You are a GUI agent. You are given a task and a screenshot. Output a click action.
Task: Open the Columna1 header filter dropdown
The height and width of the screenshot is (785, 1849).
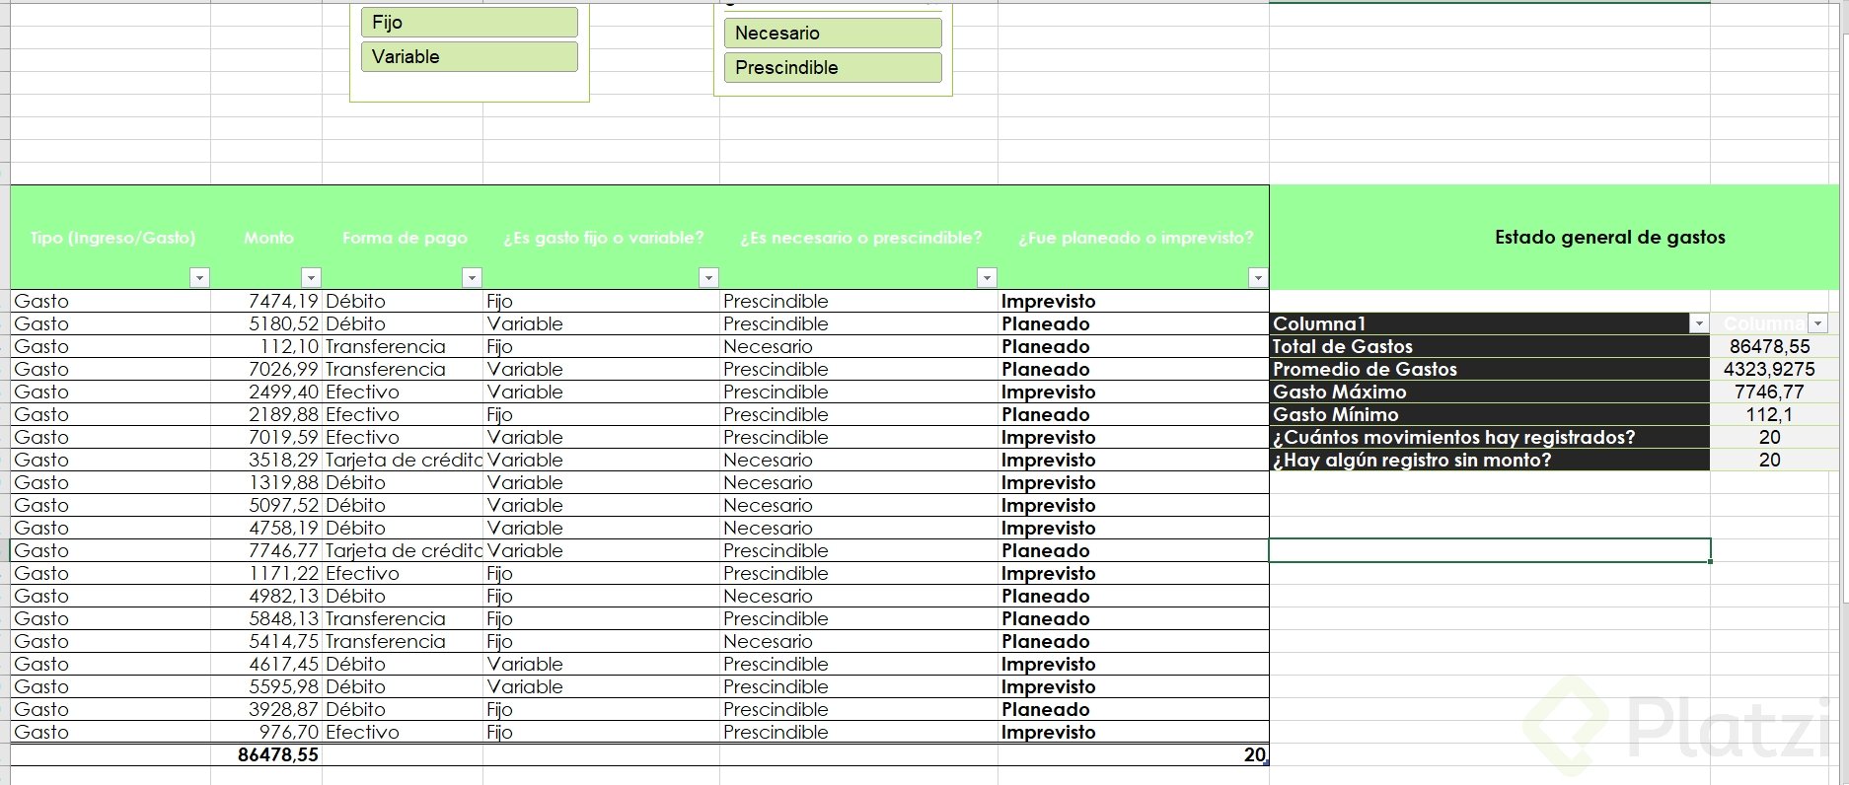tap(1699, 323)
